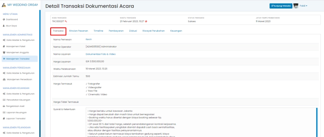Click the Paldi profile avatar

296,6
